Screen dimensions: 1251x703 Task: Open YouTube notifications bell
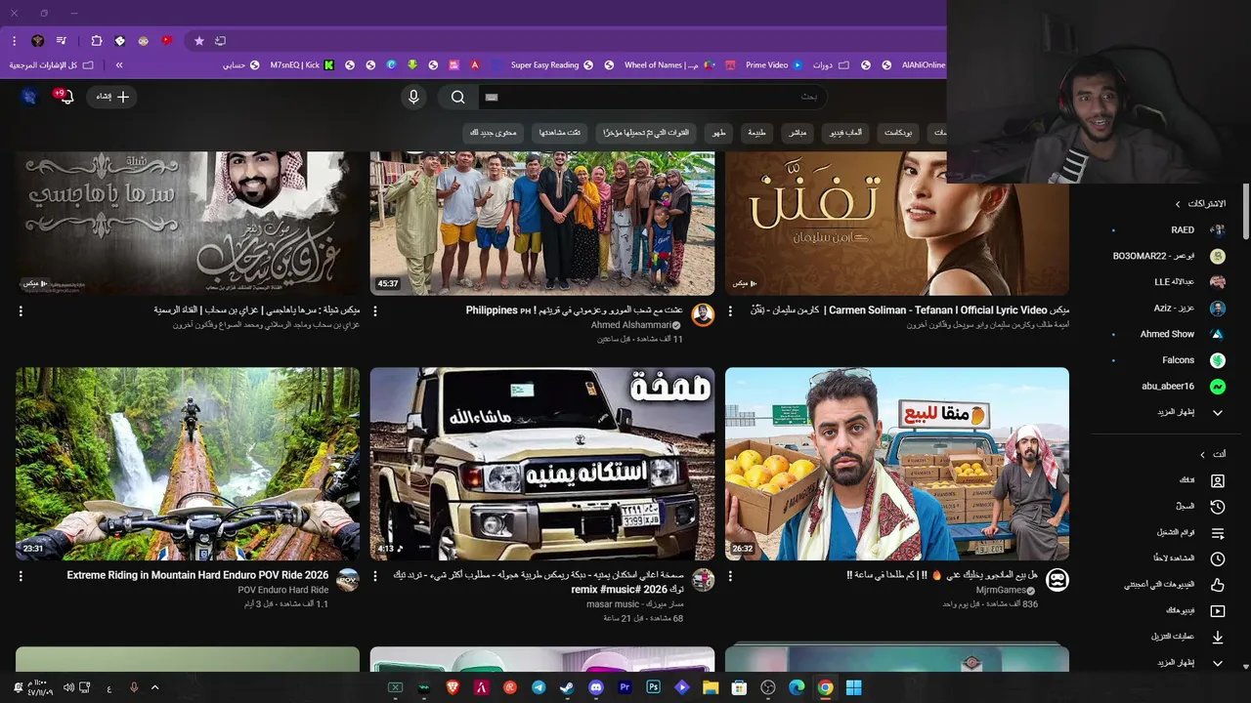65,97
